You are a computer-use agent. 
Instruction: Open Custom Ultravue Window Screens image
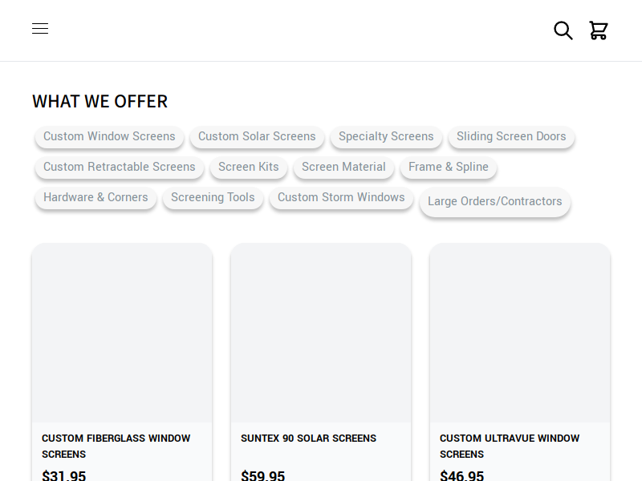click(x=520, y=333)
